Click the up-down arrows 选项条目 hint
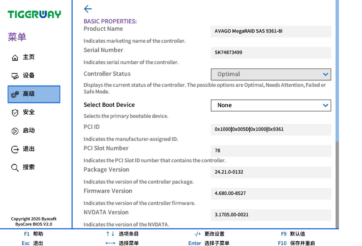Viewport: 362px width, 246px height. [122, 234]
